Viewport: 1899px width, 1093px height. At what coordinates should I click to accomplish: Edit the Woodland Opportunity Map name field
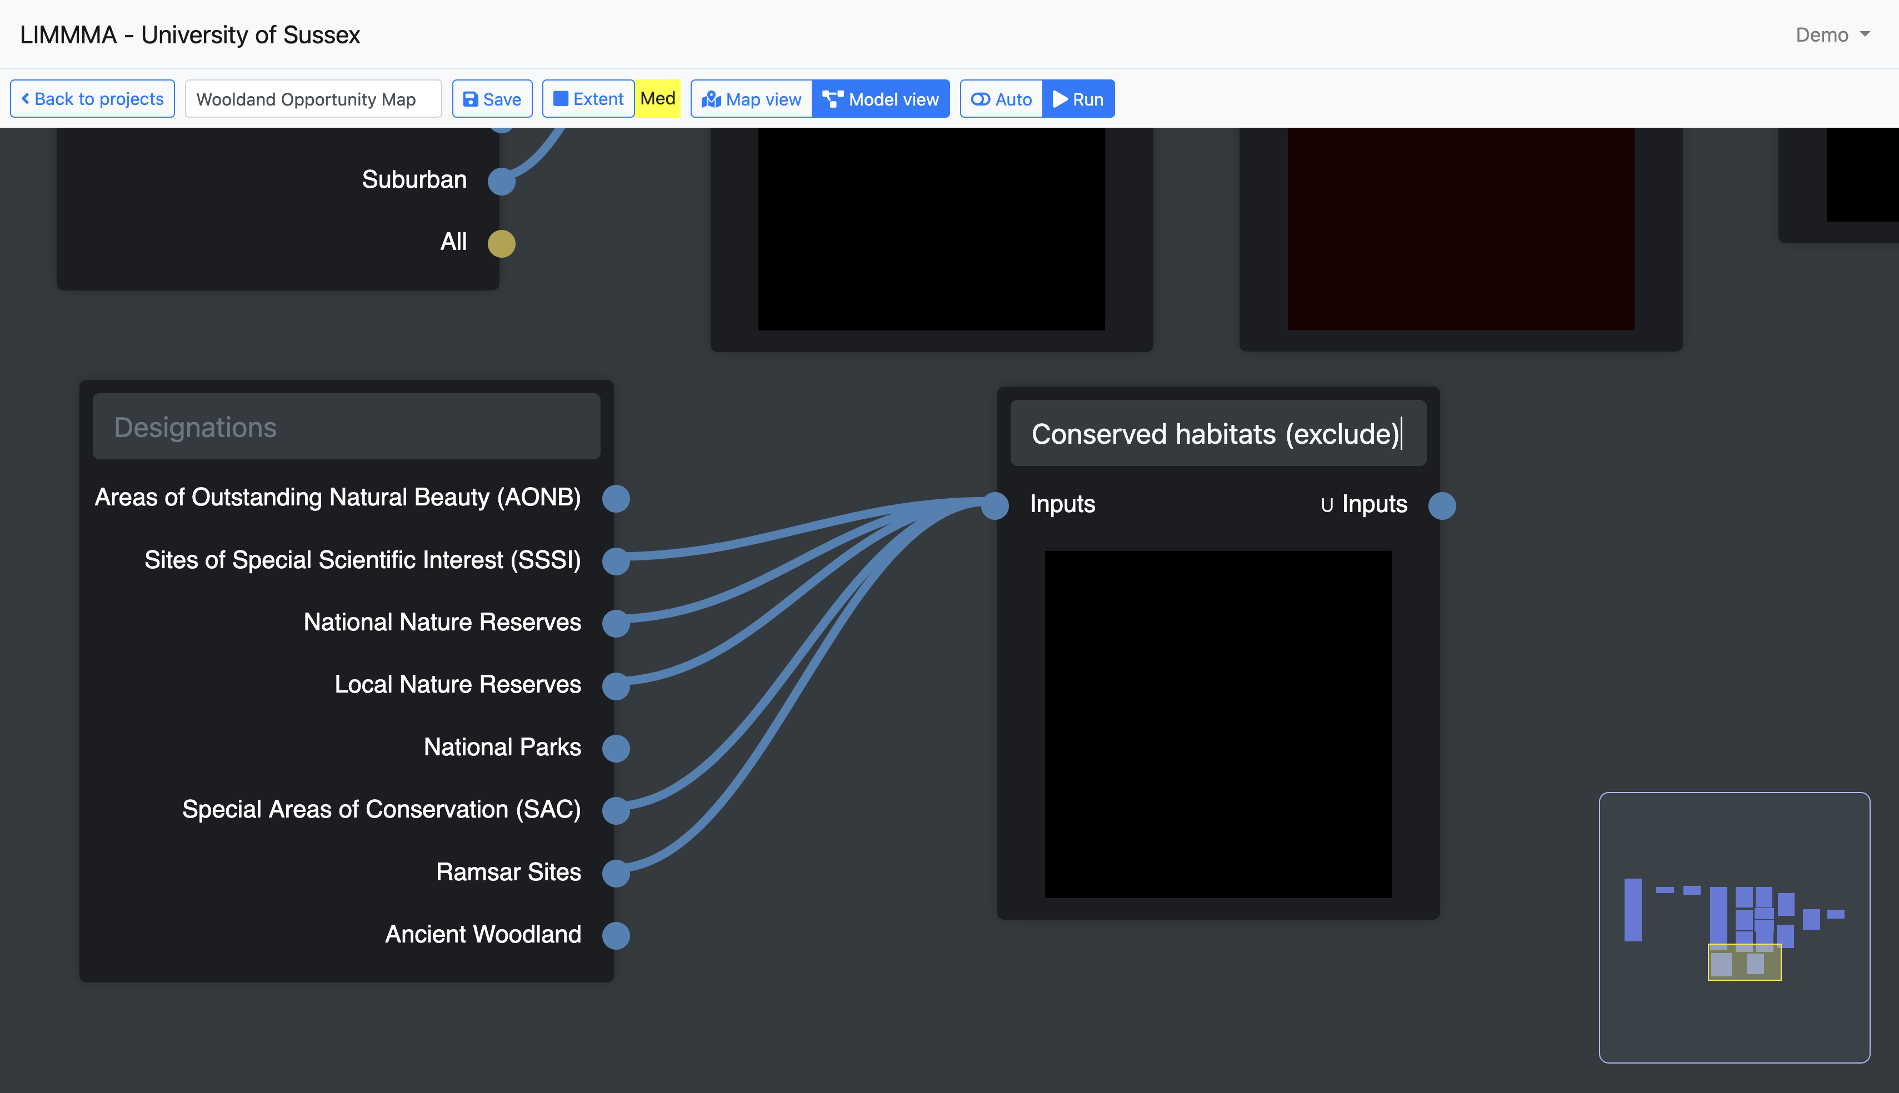313,99
